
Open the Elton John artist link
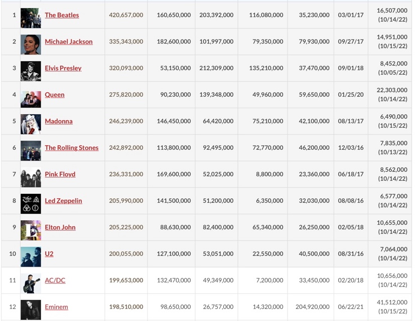(x=60, y=227)
